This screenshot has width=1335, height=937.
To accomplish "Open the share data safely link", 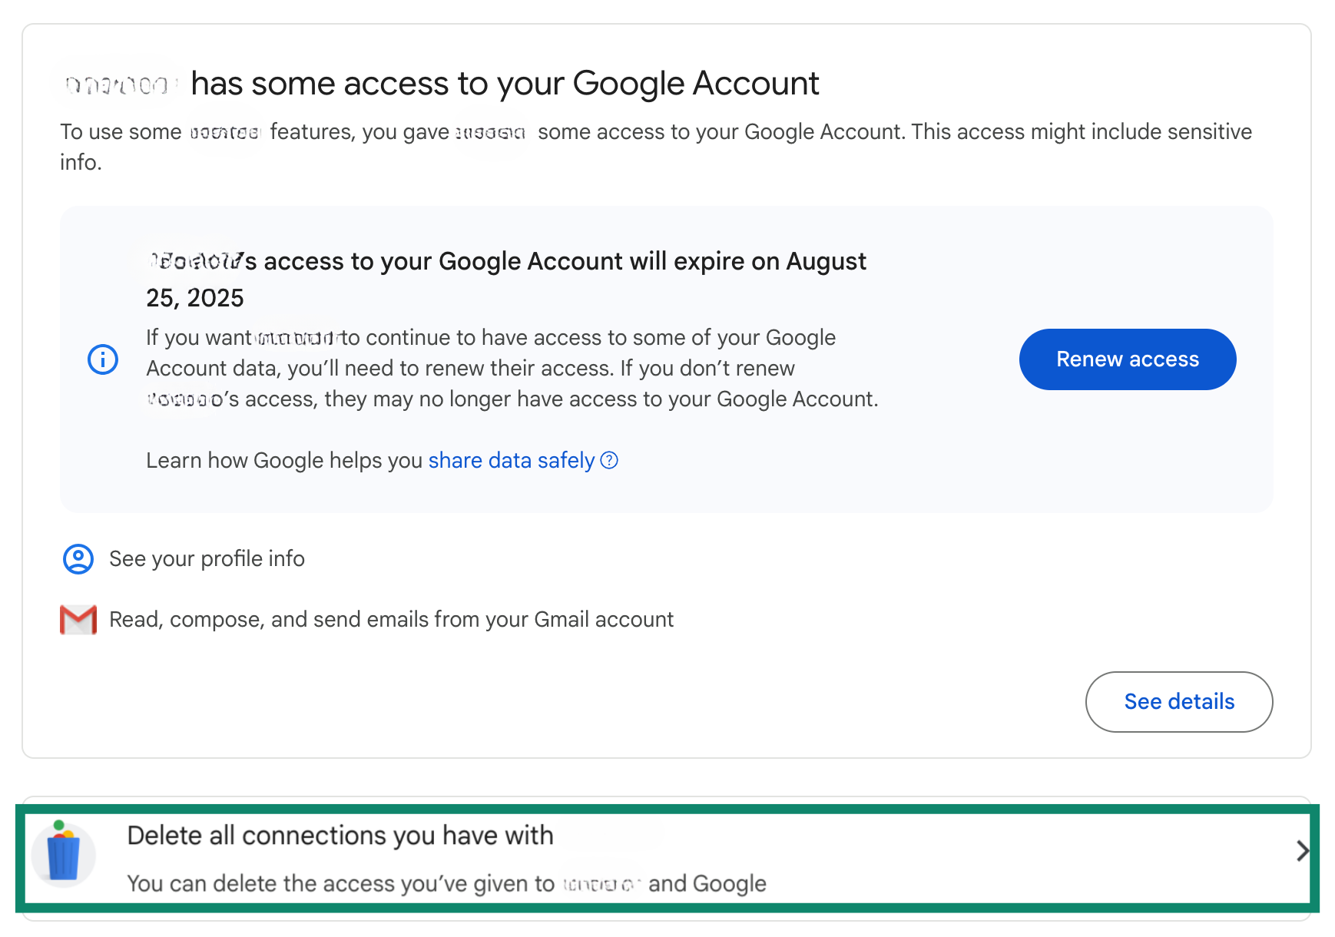I will tap(511, 460).
